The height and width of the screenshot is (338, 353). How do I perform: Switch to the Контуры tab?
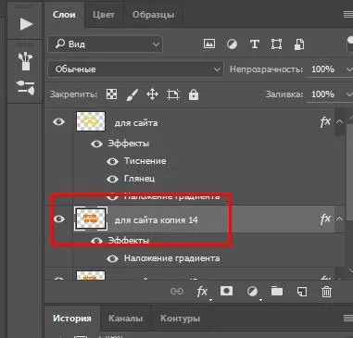click(x=180, y=319)
